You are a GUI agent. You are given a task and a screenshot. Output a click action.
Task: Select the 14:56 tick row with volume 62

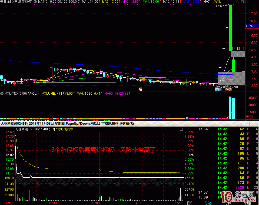(x=228, y=129)
